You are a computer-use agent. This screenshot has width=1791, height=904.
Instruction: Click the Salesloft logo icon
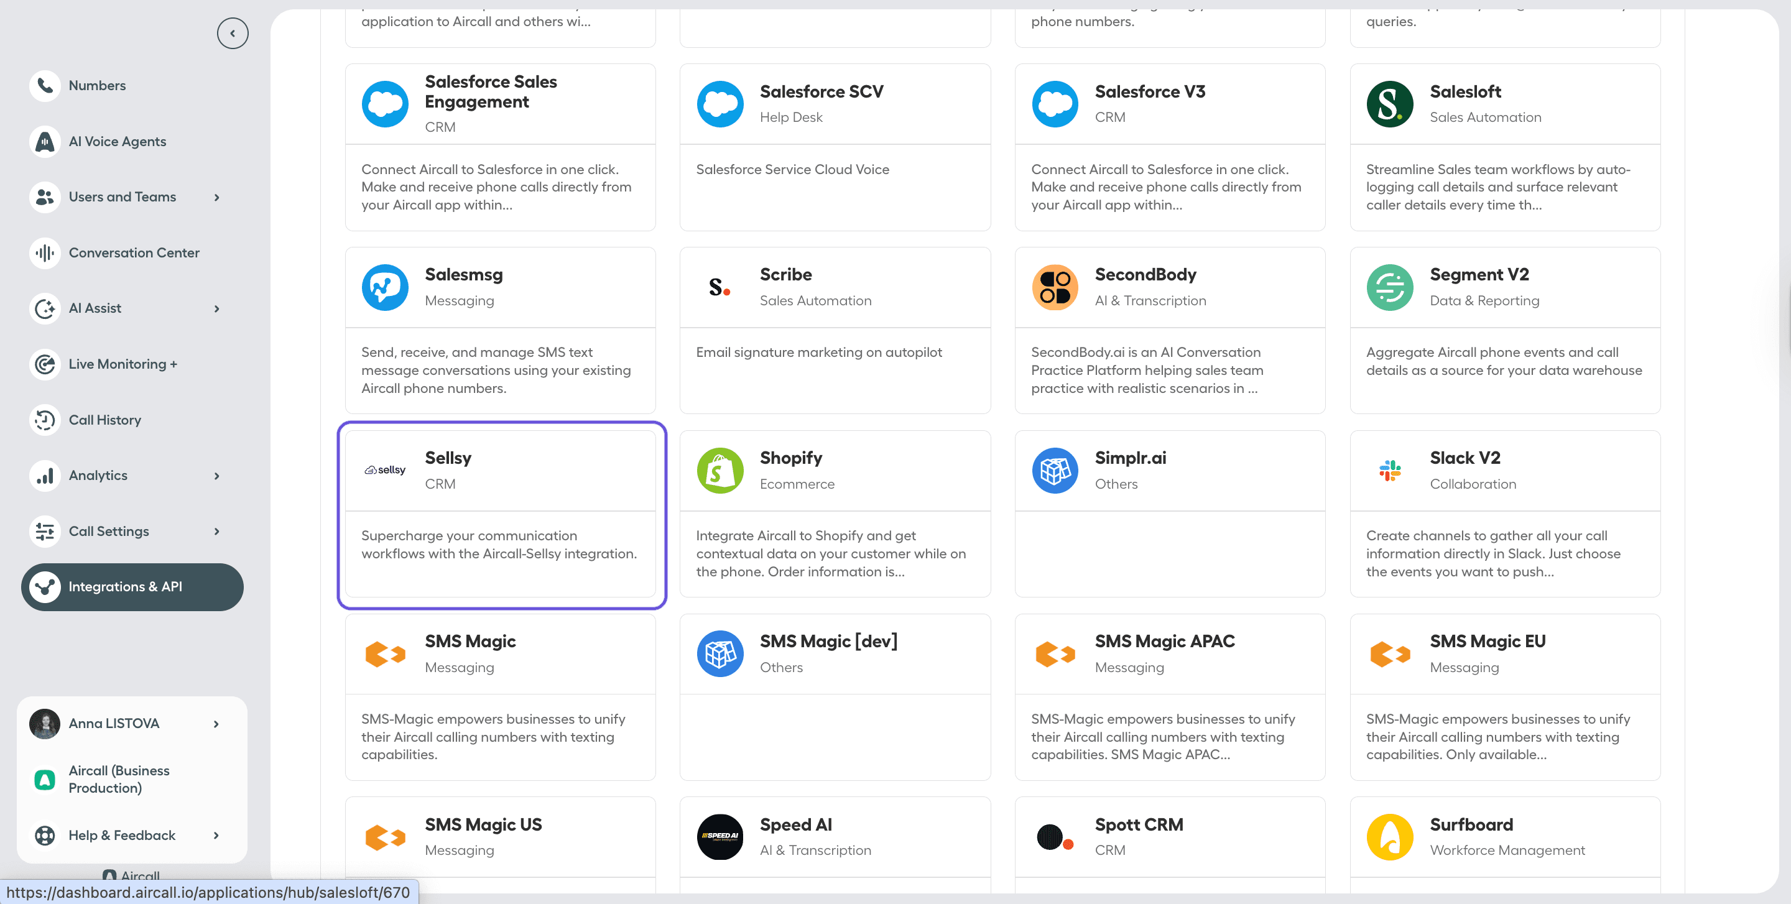(1389, 104)
